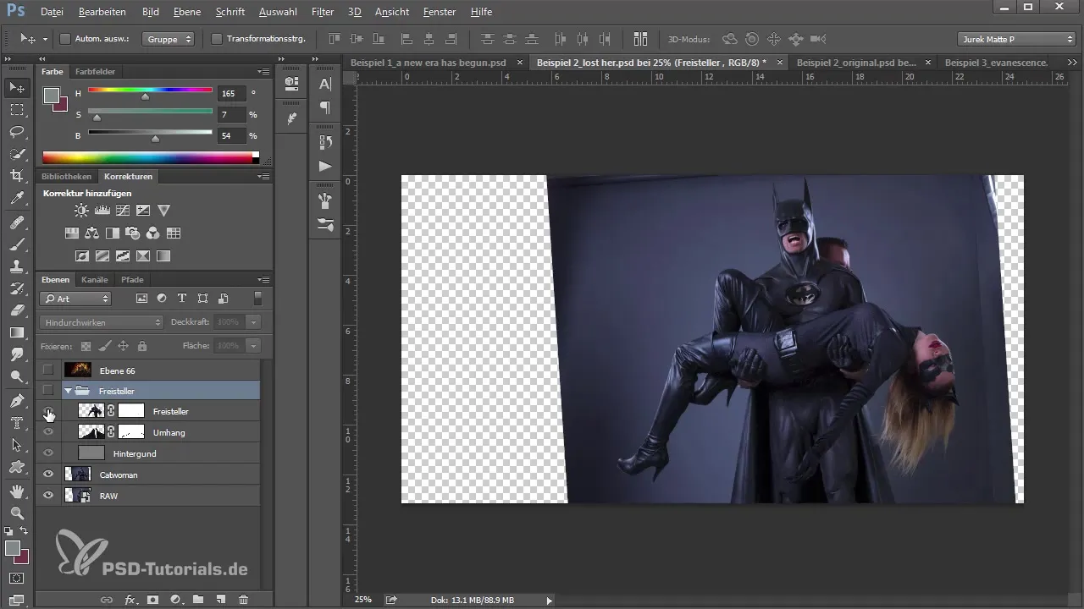
Task: Toggle Transformationsstrg. checkbox
Action: (x=216, y=39)
